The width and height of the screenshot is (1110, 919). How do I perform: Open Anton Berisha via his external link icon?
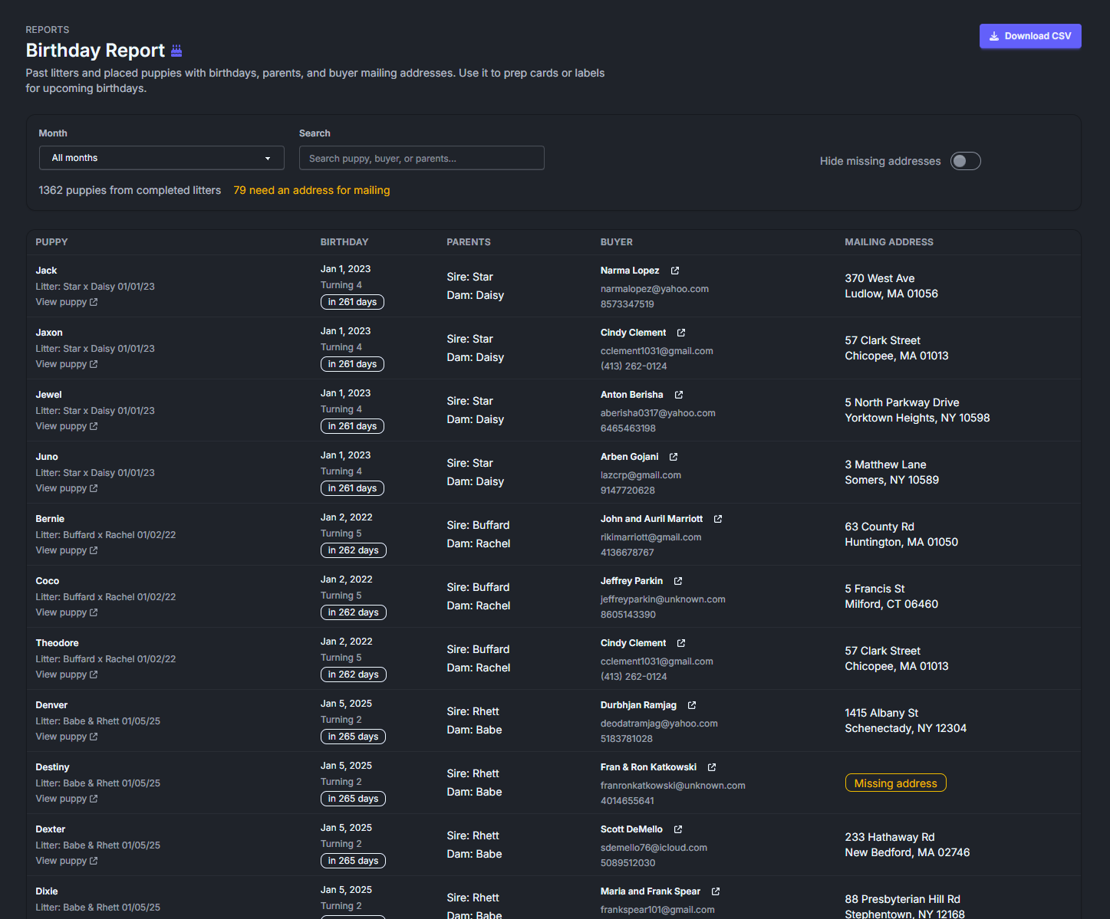[679, 394]
